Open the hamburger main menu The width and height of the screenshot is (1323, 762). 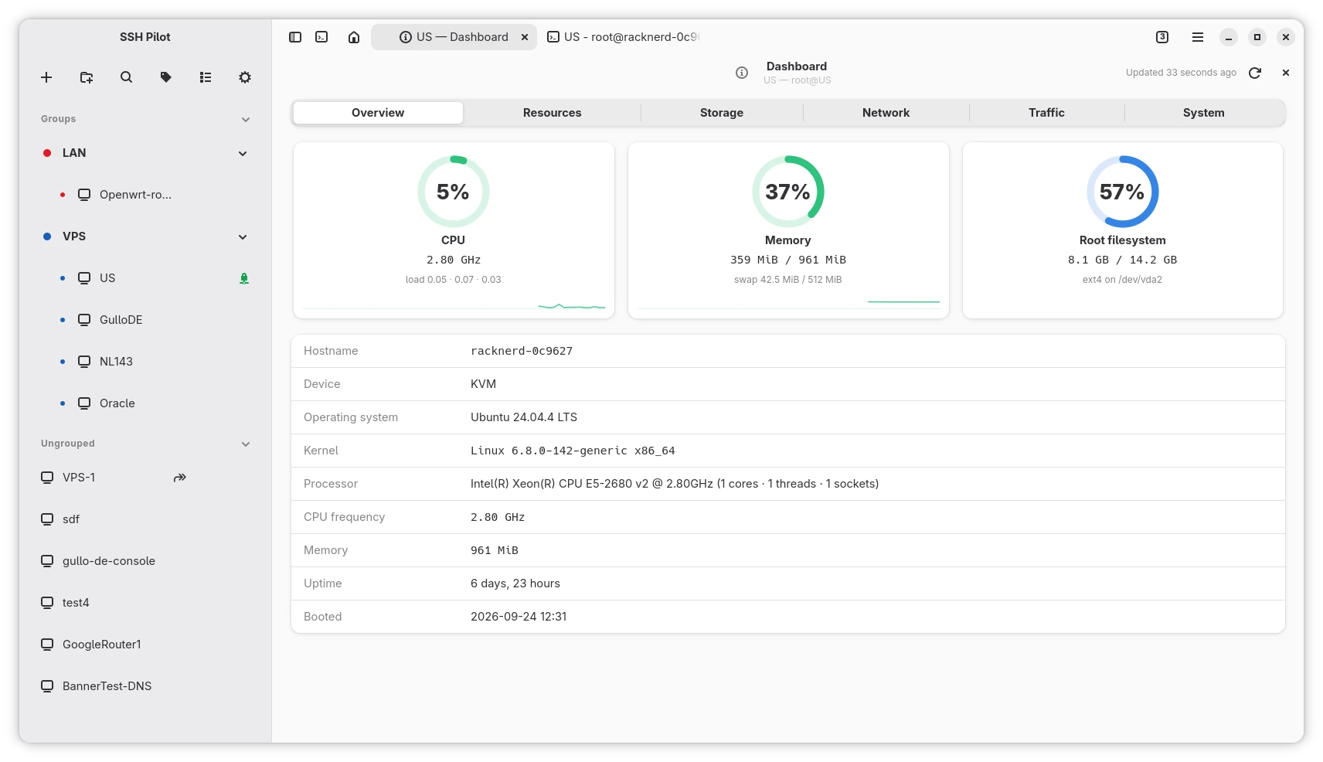pyautogui.click(x=1198, y=37)
